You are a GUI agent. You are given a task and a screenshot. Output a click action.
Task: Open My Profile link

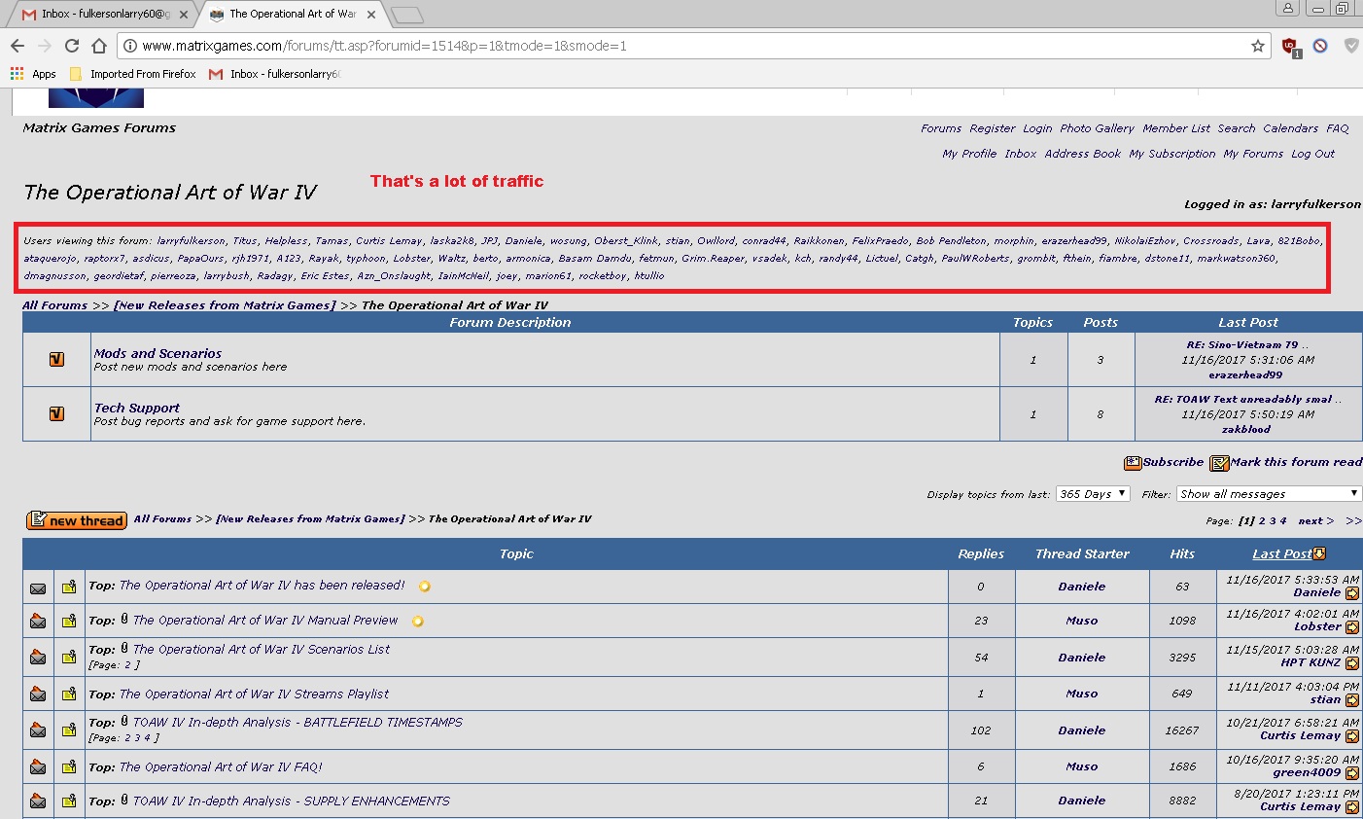pos(969,154)
